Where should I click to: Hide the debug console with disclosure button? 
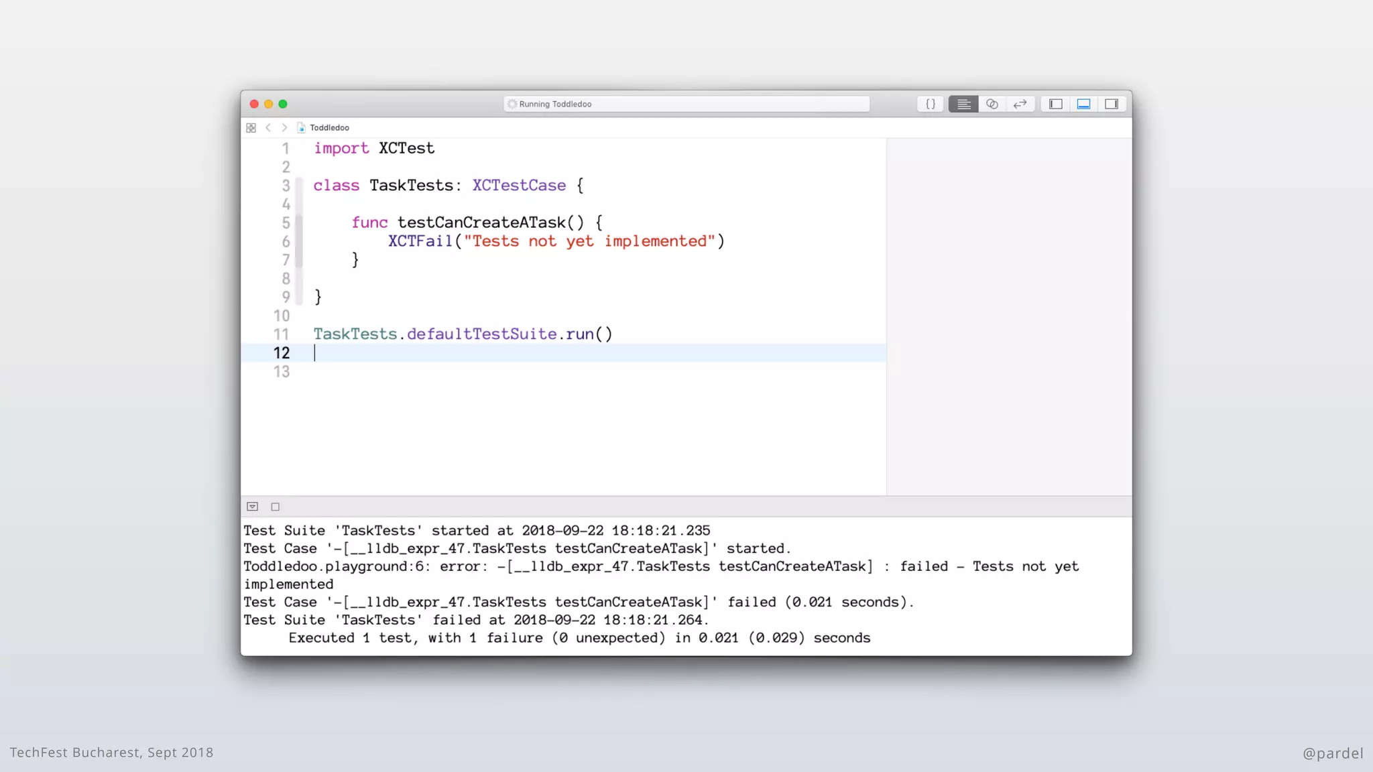click(x=253, y=507)
